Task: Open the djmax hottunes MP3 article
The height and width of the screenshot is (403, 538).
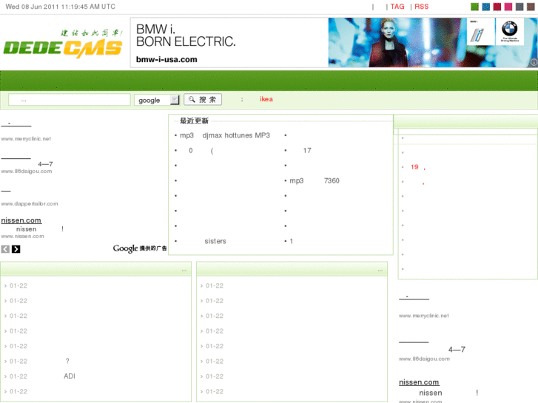Action: [x=225, y=135]
